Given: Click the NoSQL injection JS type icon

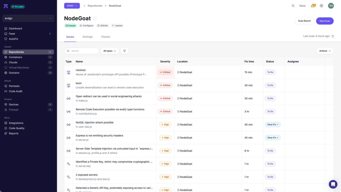Looking at the screenshot, I should point(68,125).
